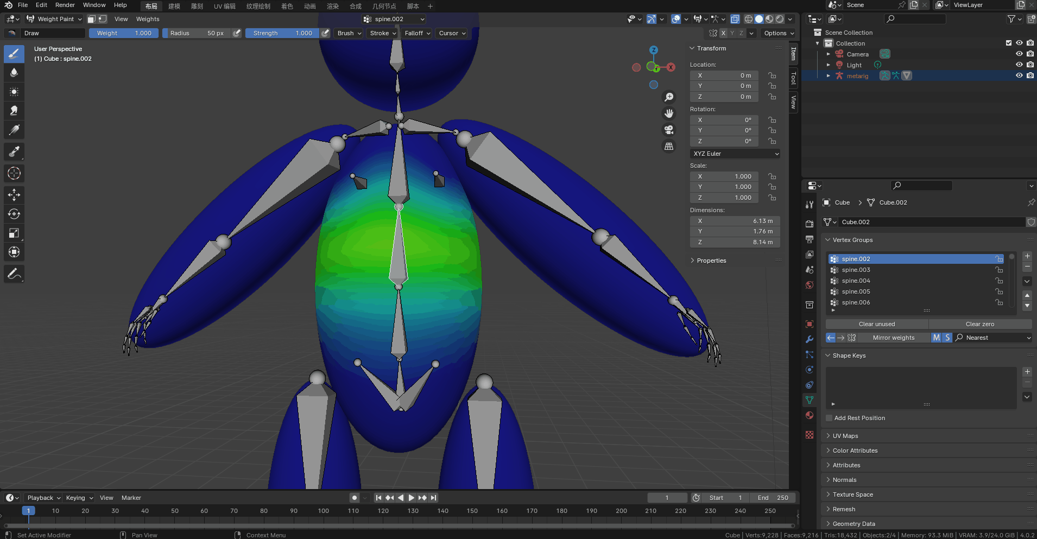Expand the Properties panel in sidebar

(711, 261)
